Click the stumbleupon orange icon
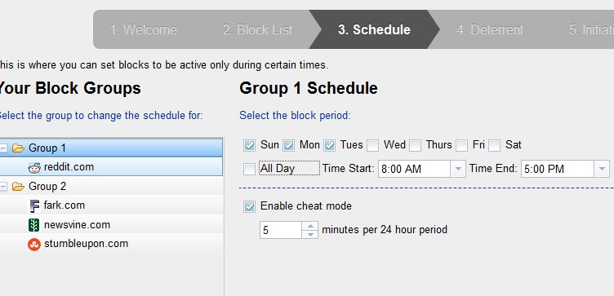This screenshot has height=296, width=614. [34, 245]
